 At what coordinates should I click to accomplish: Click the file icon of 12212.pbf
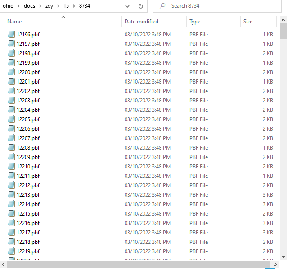coord(11,185)
